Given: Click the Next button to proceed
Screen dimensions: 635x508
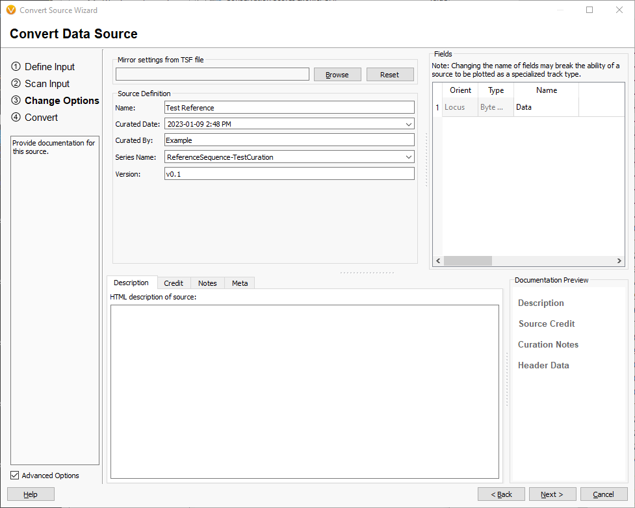Looking at the screenshot, I should (x=552, y=494).
